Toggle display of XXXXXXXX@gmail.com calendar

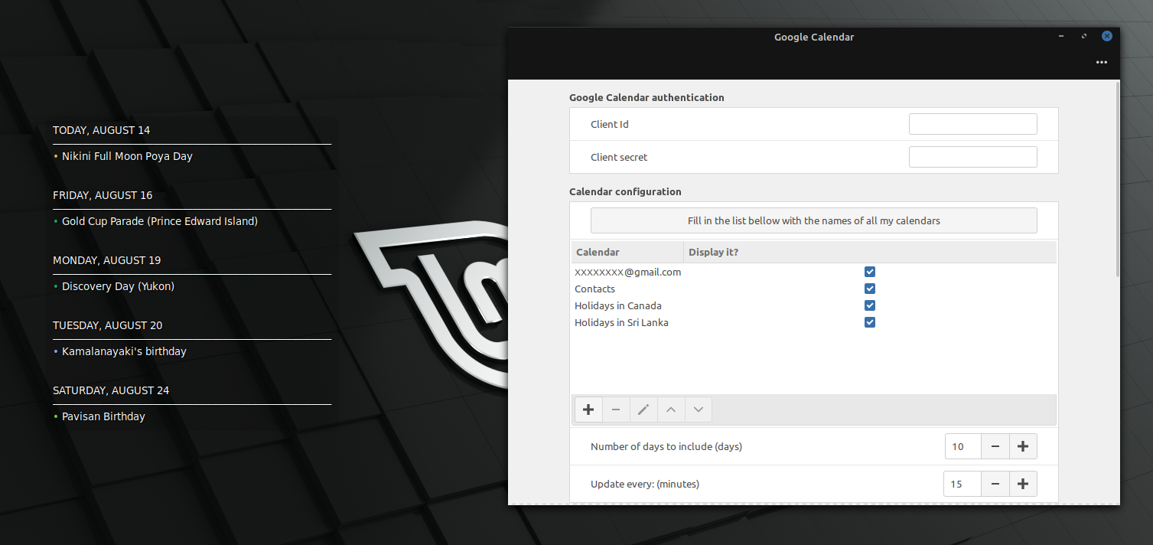pyautogui.click(x=870, y=272)
